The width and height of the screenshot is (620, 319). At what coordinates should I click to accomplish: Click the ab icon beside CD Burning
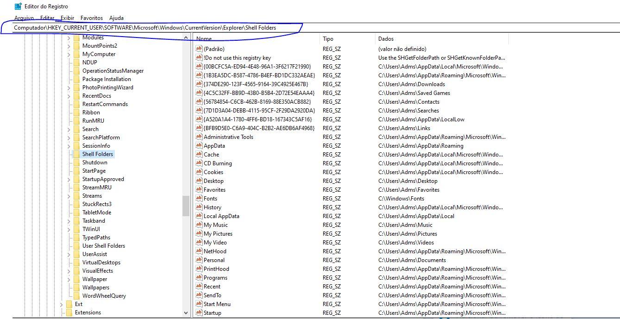pyautogui.click(x=200, y=163)
